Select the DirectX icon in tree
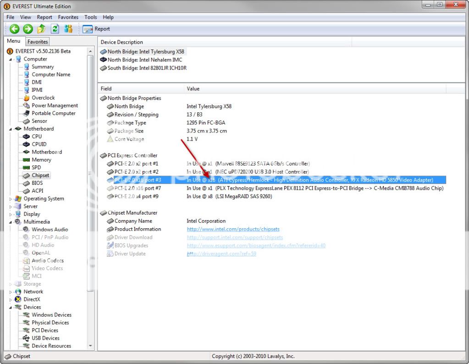 tap(18, 299)
